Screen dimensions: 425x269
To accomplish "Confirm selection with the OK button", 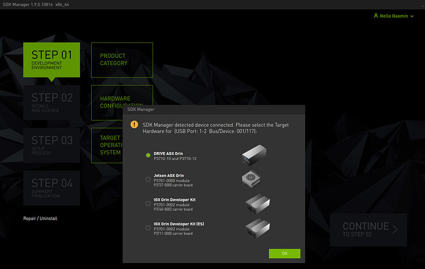I will [285, 254].
